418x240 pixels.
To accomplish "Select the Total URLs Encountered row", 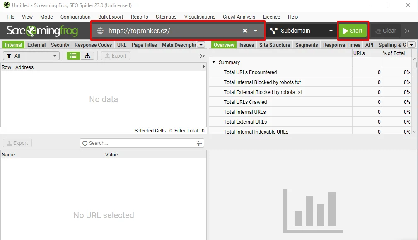I will [310, 72].
